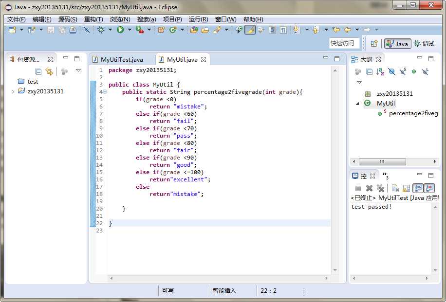The image size is (446, 302).
Task: Click the Save icon in toolbar
Action: [51, 30]
